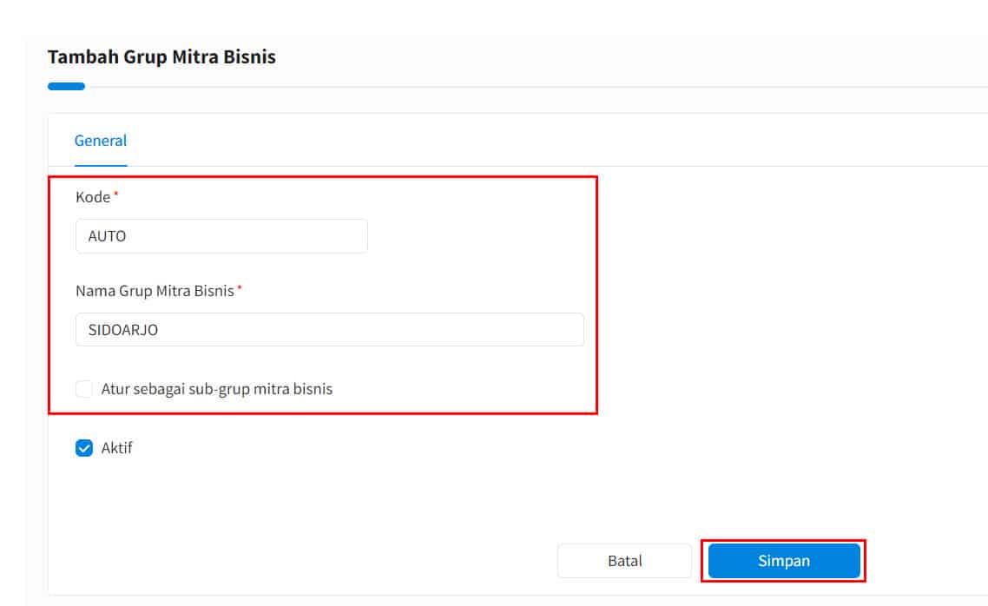The width and height of the screenshot is (988, 606).
Task: Click the white checkmark icon beside Aktif
Action: point(84,448)
